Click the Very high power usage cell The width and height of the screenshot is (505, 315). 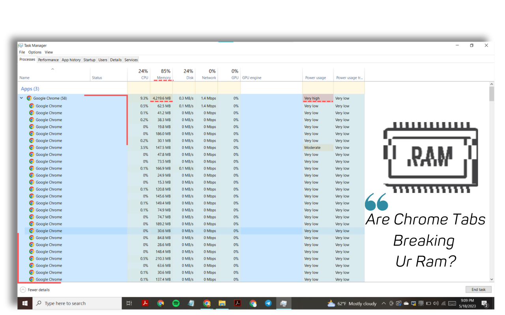[318, 98]
